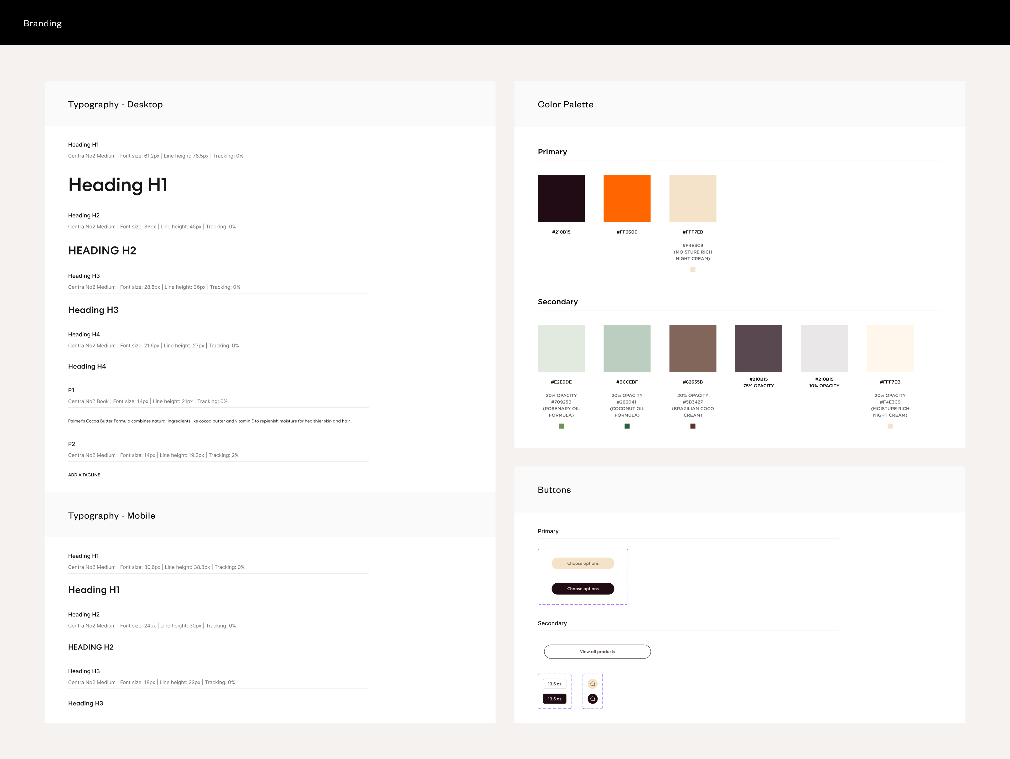Click the #E2E9DE light green swatch
This screenshot has width=1010, height=759.
(561, 349)
